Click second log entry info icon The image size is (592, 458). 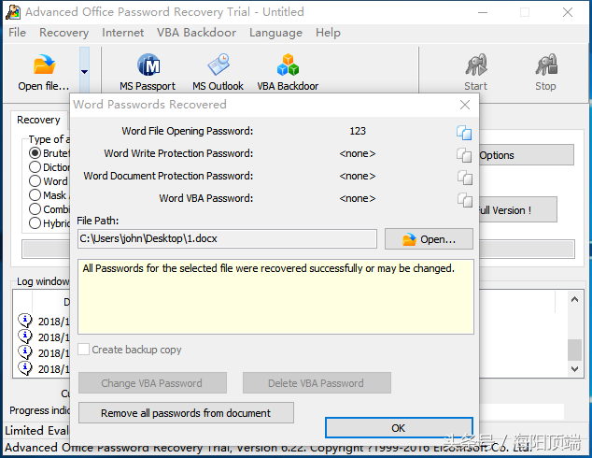click(x=25, y=336)
